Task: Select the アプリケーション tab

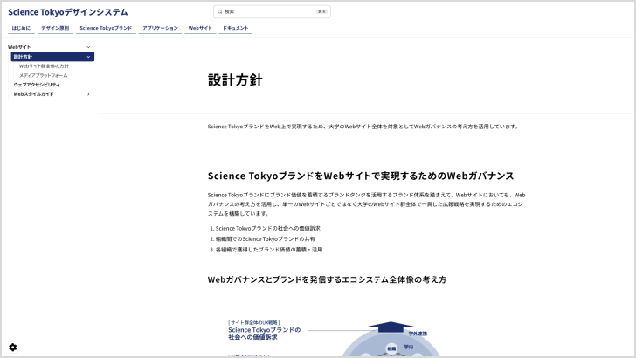Action: [x=160, y=28]
